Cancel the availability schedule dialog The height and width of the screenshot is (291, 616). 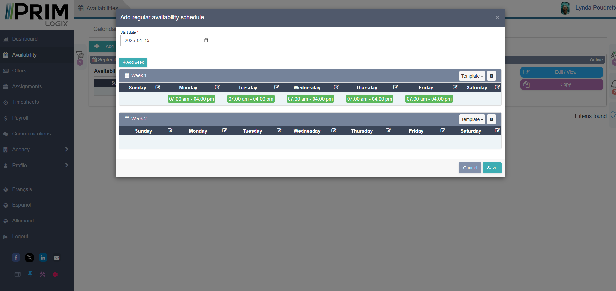point(470,168)
